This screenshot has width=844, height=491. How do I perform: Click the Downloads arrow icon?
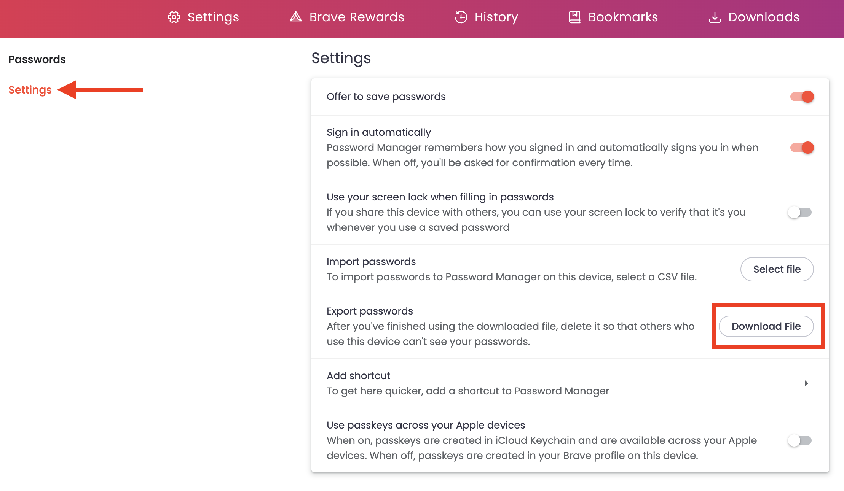tap(715, 17)
